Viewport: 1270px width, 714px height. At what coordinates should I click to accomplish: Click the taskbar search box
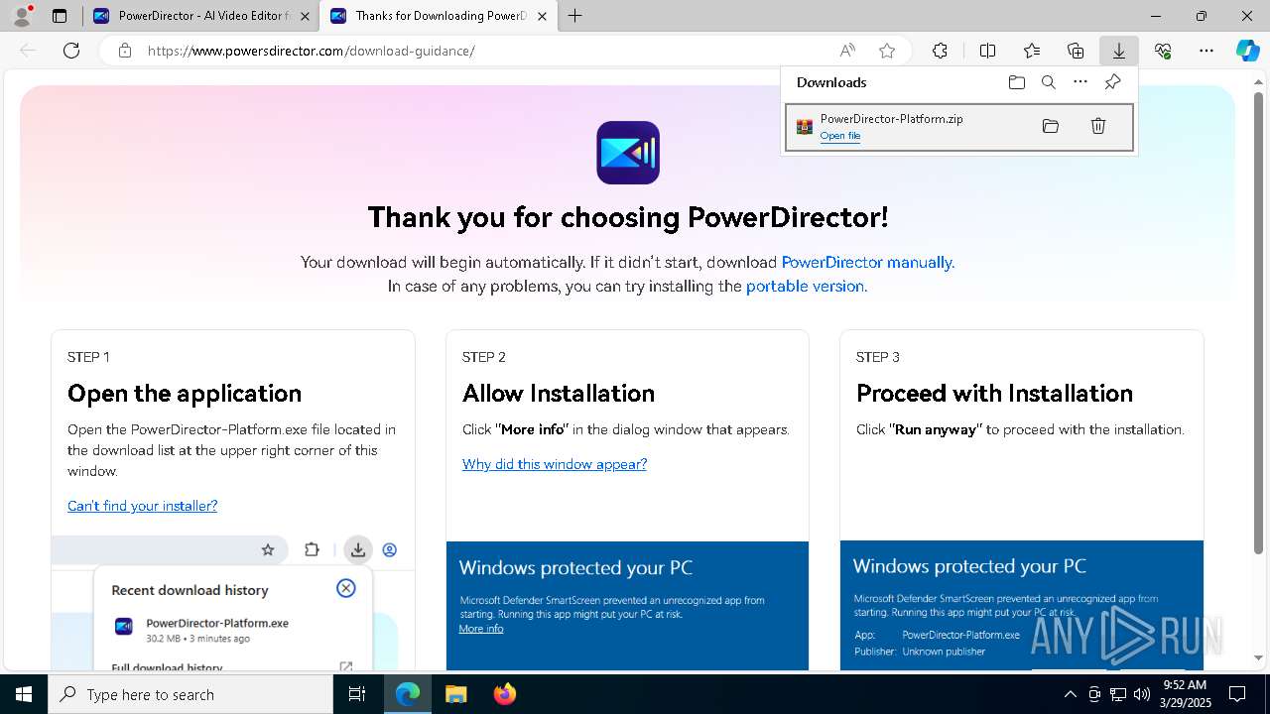[x=190, y=694]
